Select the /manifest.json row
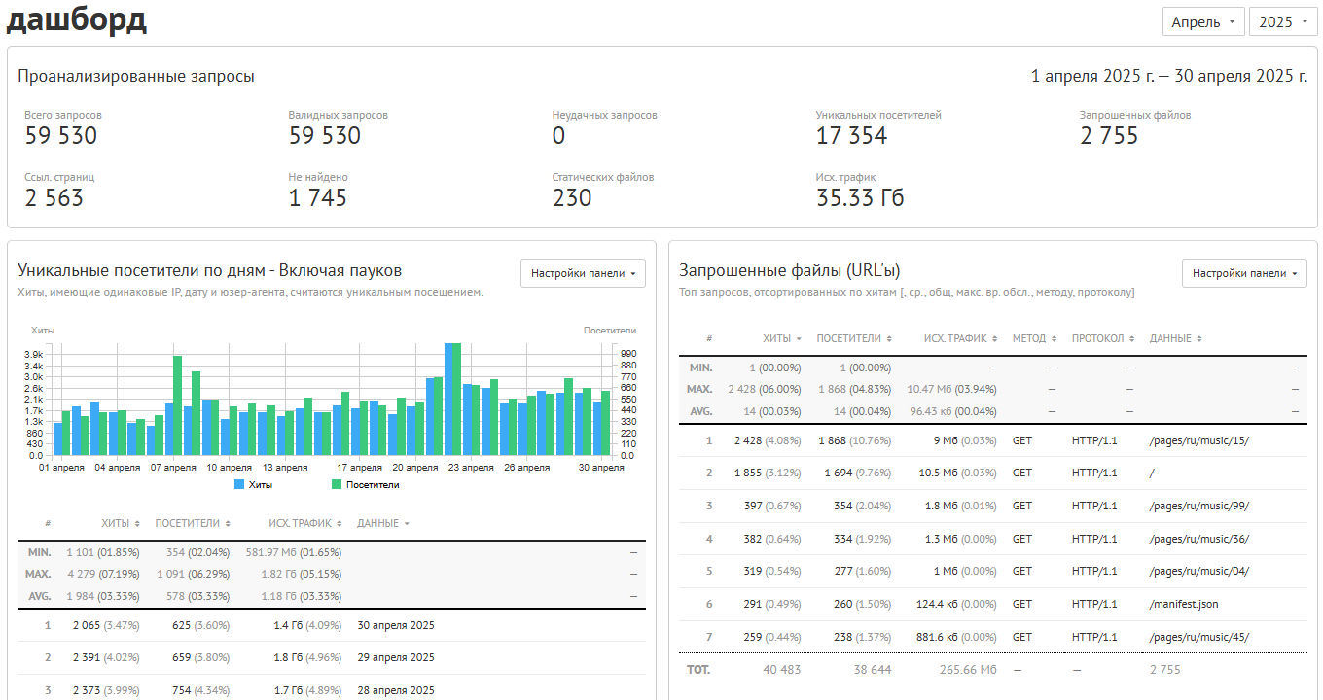1323x700 pixels. 993,604
